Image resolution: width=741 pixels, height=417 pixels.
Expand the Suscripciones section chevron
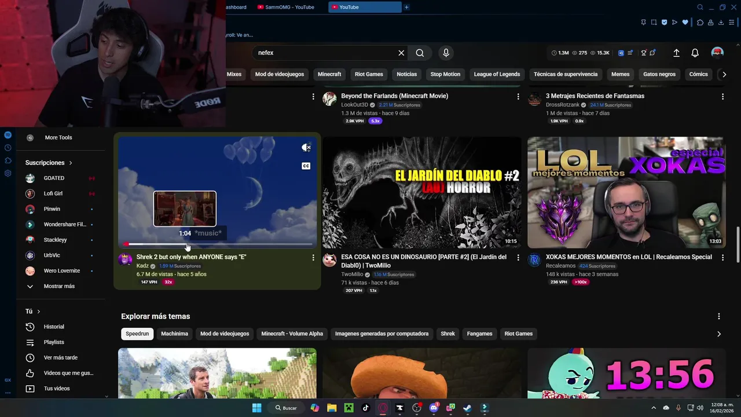(x=71, y=163)
